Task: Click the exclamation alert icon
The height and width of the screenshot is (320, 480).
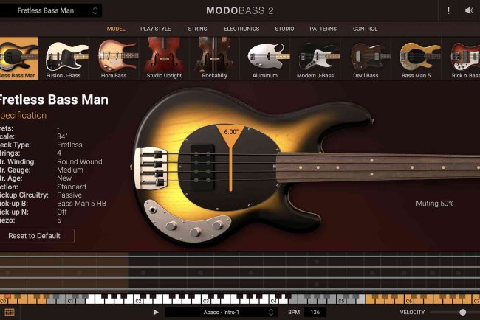Action: pyautogui.click(x=448, y=10)
